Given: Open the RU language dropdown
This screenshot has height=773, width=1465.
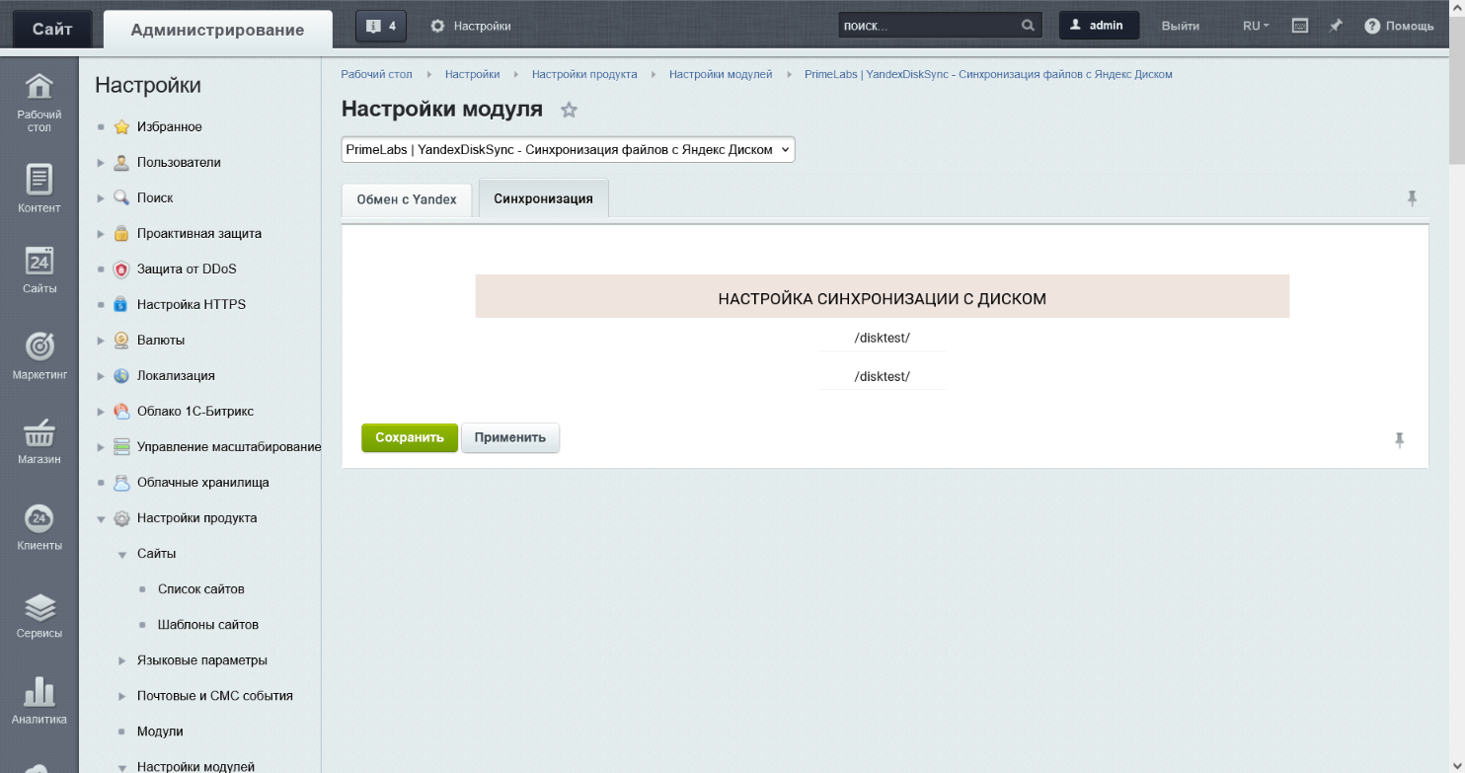Looking at the screenshot, I should tap(1256, 26).
